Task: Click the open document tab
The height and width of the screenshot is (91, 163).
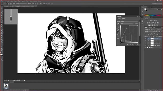Action: 20,6
